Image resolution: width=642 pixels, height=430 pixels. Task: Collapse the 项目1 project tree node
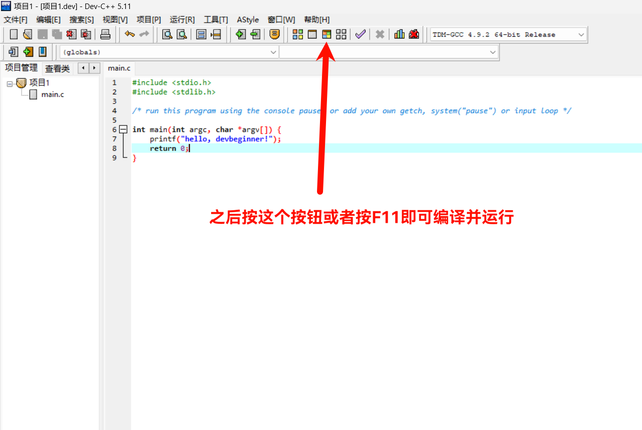coord(10,83)
